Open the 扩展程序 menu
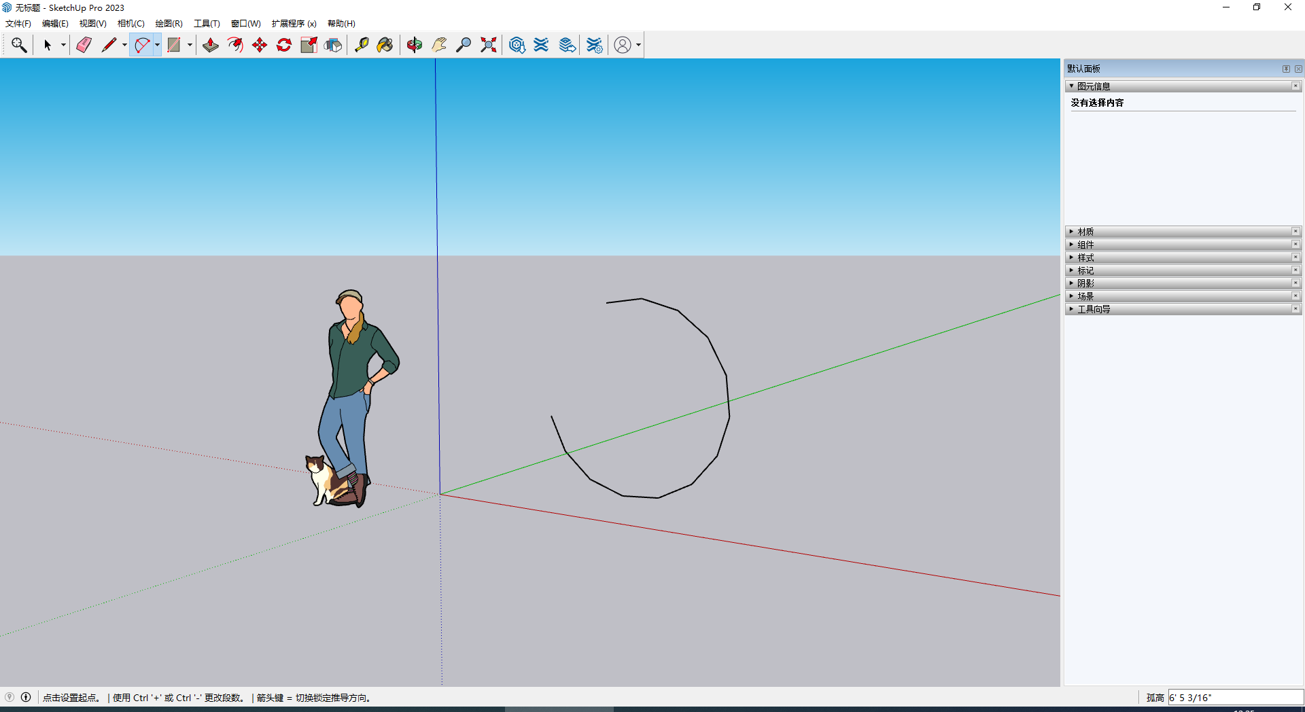 coord(294,24)
